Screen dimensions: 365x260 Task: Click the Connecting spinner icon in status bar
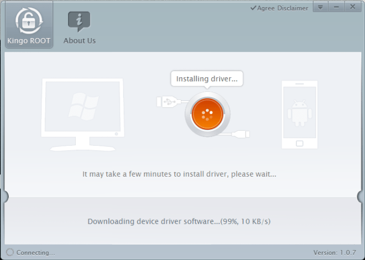(10, 252)
